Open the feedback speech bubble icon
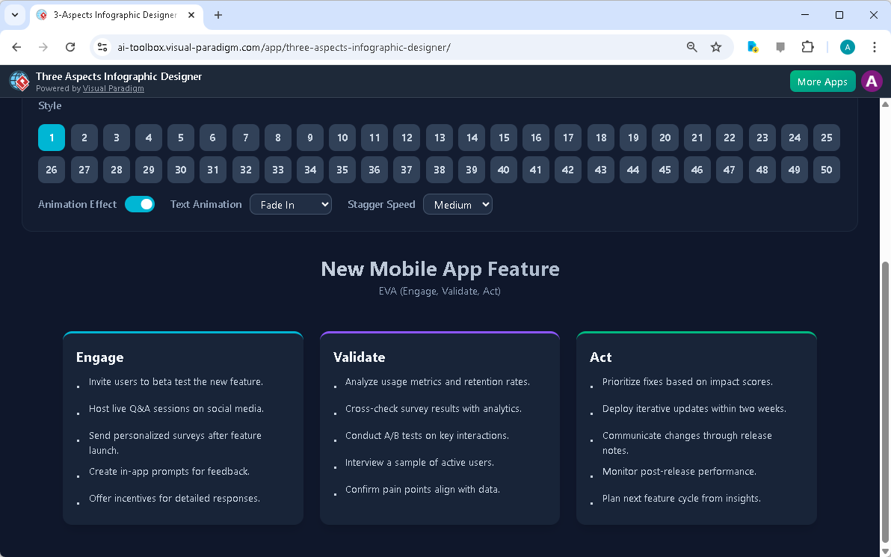This screenshot has width=891, height=557. coord(780,46)
